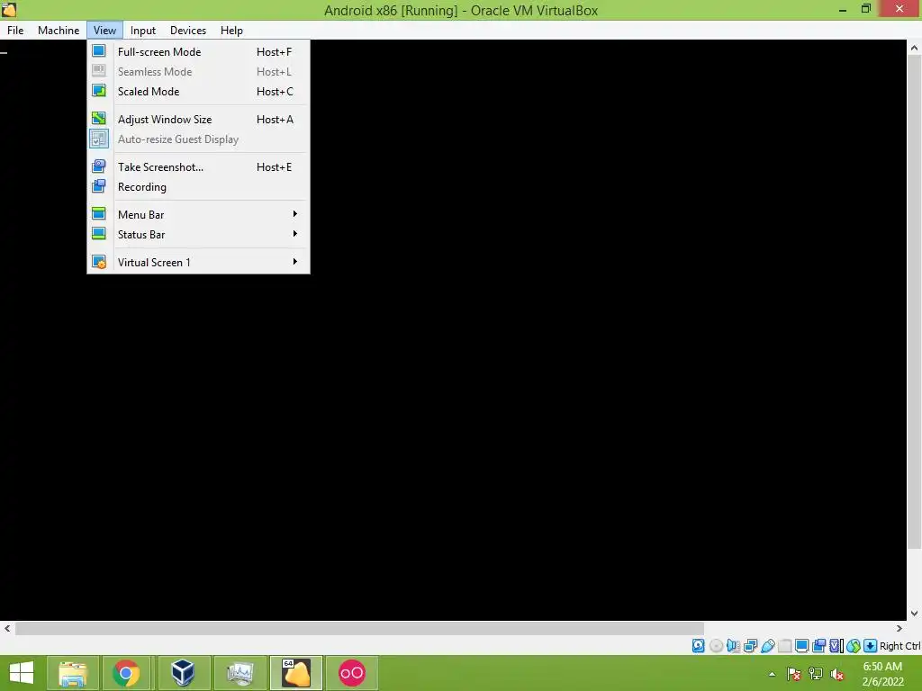The width and height of the screenshot is (922, 691).
Task: Click the vertical scrollbar thumb
Action: pos(914,302)
